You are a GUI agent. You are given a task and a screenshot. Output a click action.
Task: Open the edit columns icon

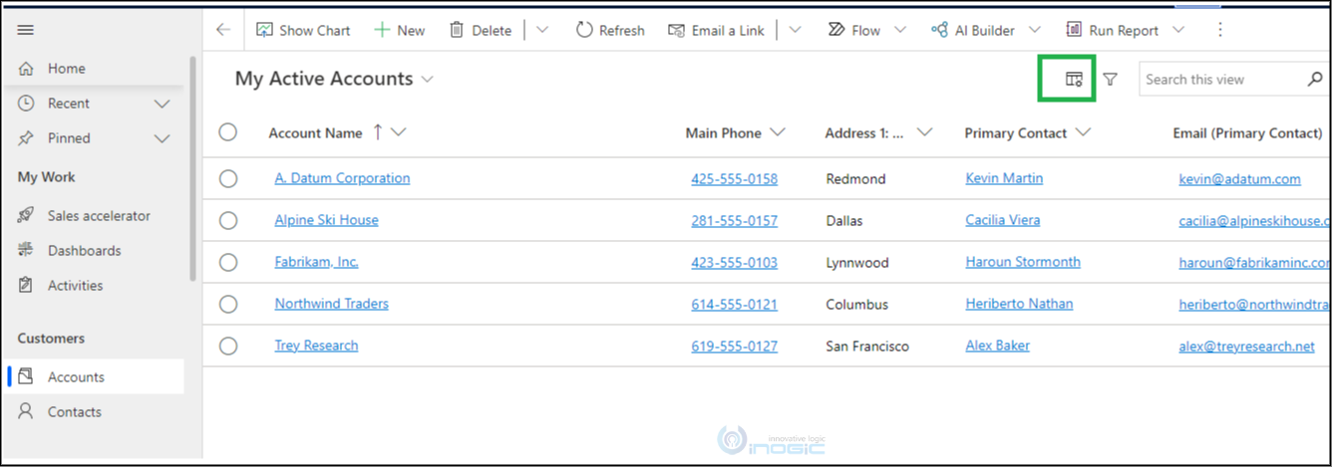tap(1074, 80)
